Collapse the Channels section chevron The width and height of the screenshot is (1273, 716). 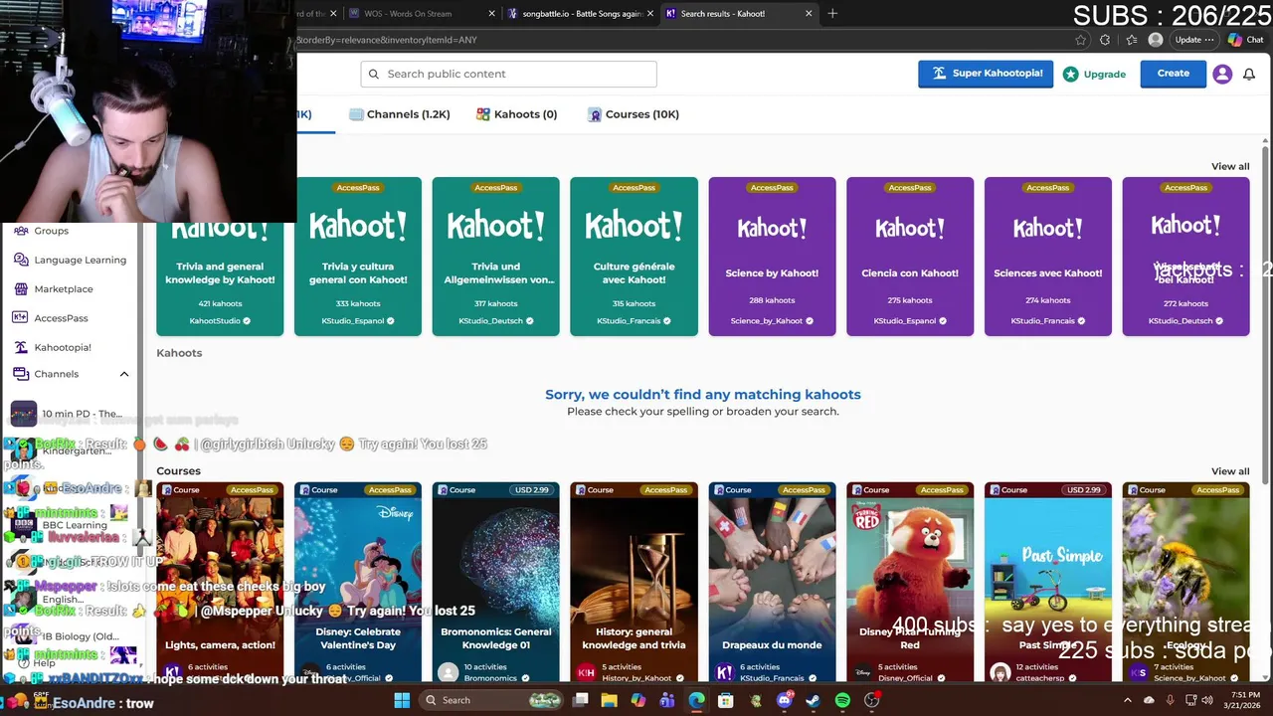click(124, 374)
